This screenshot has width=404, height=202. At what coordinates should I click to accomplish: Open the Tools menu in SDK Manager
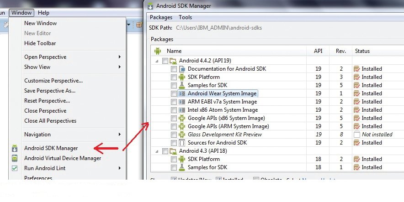pos(185,17)
